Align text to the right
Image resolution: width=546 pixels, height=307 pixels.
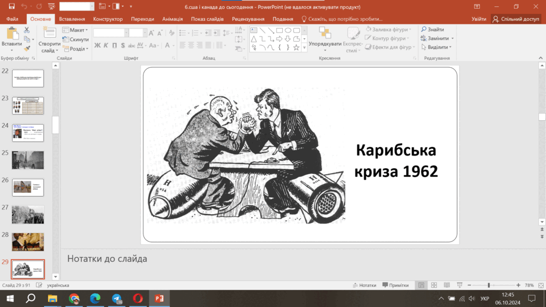click(200, 45)
